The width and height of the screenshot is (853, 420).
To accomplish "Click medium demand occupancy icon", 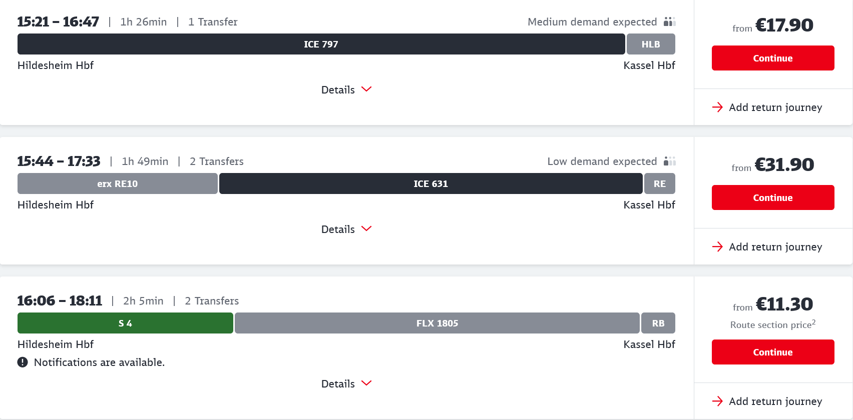I will coord(669,21).
